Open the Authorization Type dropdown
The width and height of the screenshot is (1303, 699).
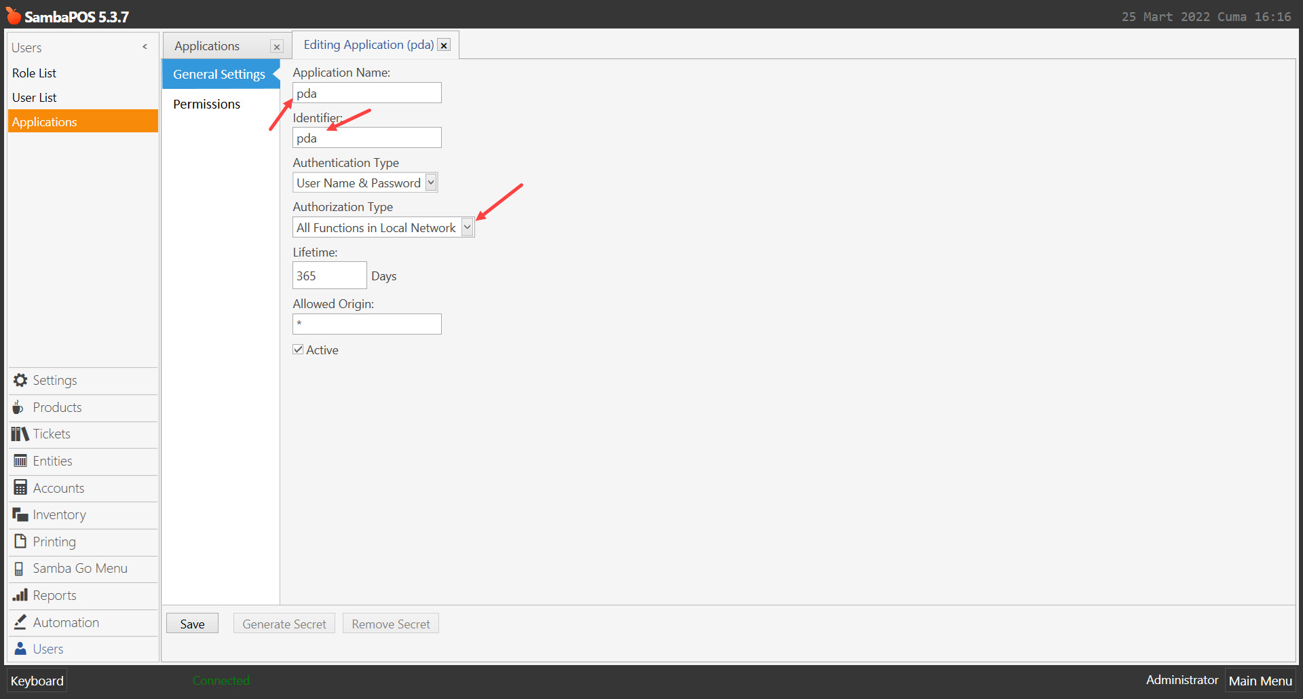(467, 227)
